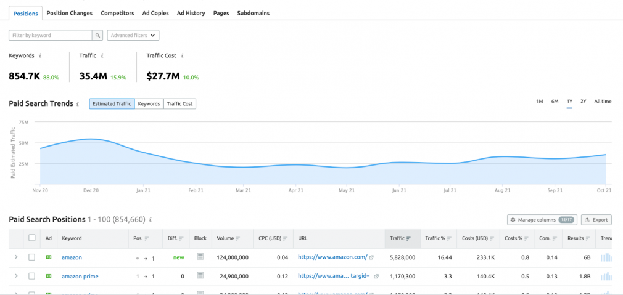Sort by the Diff. column sort icon
This screenshot has width=623, height=295.
(x=181, y=239)
